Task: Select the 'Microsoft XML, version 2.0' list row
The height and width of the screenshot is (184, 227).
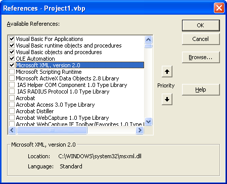Action: click(x=80, y=65)
